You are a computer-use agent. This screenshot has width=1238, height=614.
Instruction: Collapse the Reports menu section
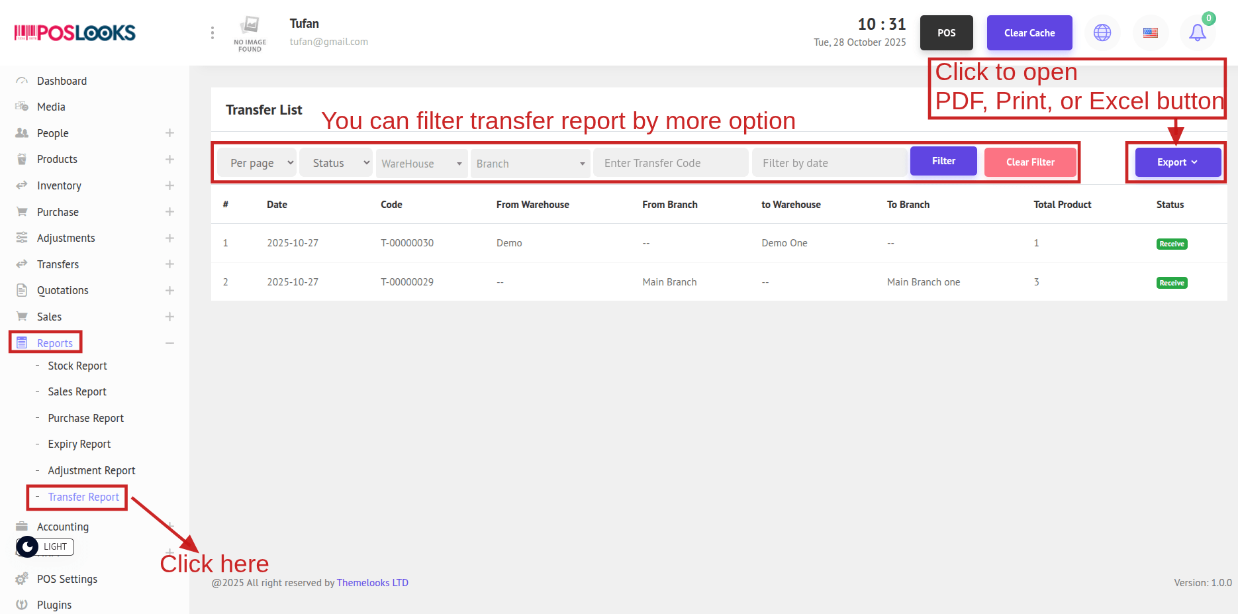pyautogui.click(x=169, y=343)
